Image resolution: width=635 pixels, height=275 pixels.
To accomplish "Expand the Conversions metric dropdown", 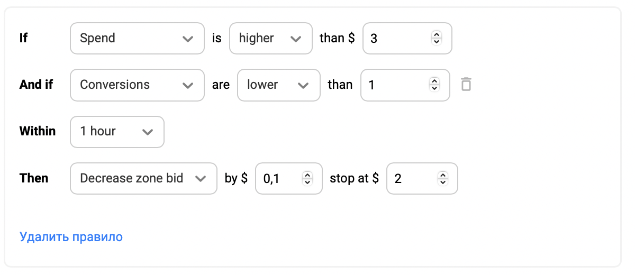I will (x=137, y=85).
